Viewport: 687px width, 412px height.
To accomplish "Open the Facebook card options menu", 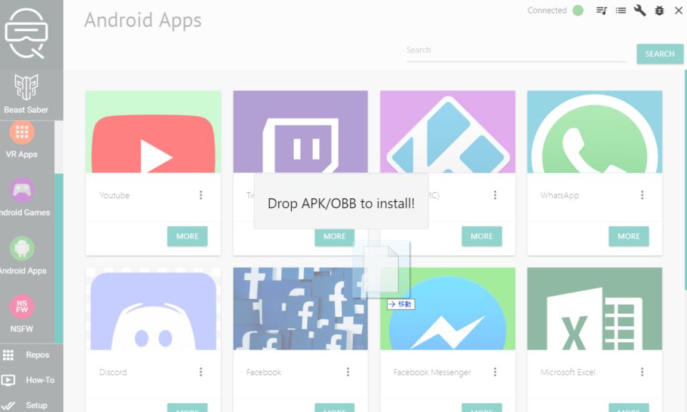I will point(348,372).
